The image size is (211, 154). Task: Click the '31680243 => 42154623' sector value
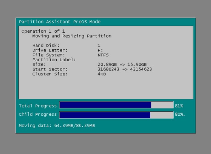point(125,69)
